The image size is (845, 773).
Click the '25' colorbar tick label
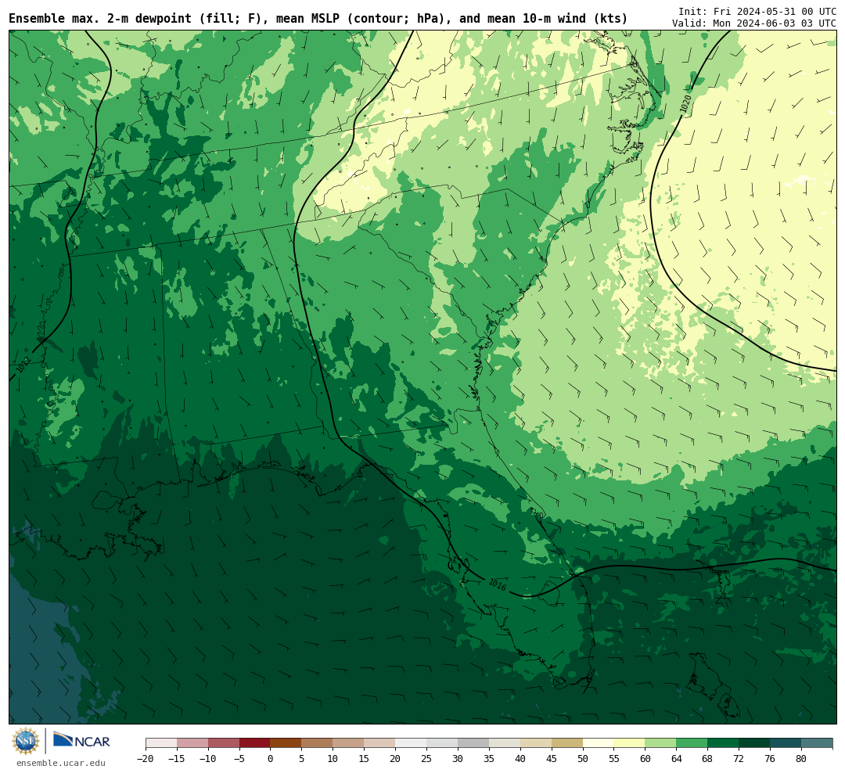(x=427, y=759)
